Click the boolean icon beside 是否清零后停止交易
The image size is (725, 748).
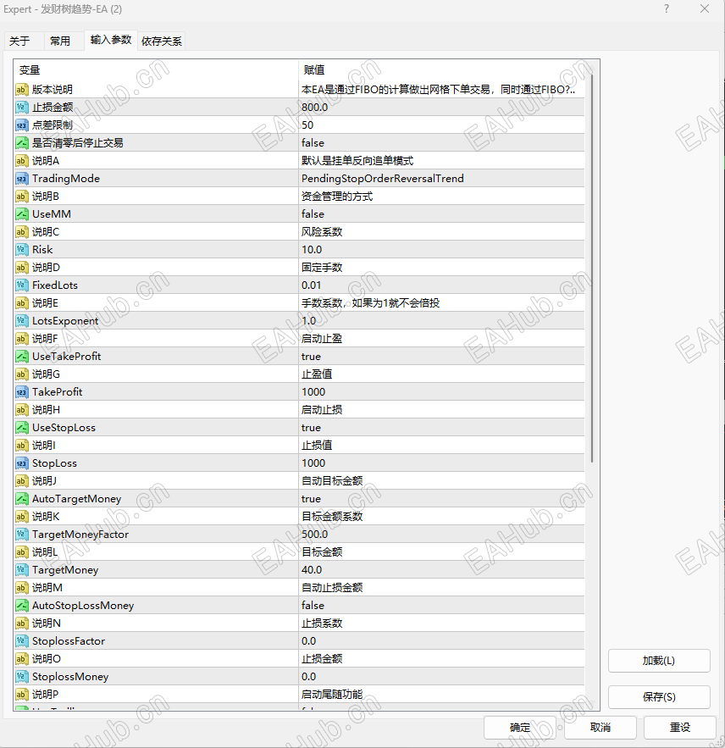tap(21, 143)
